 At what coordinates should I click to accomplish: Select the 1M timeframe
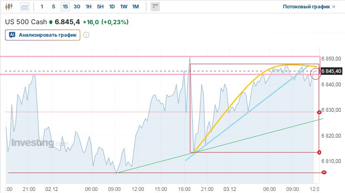click(x=135, y=7)
